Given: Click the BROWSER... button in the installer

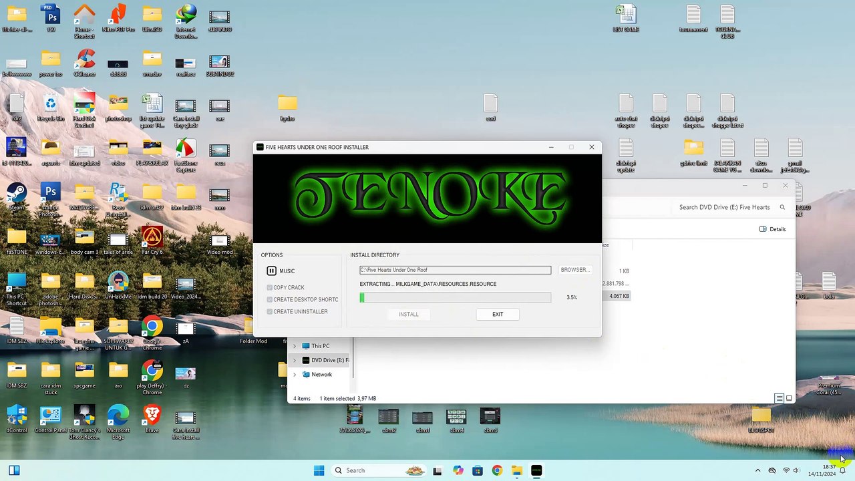Looking at the screenshot, I should (x=575, y=270).
